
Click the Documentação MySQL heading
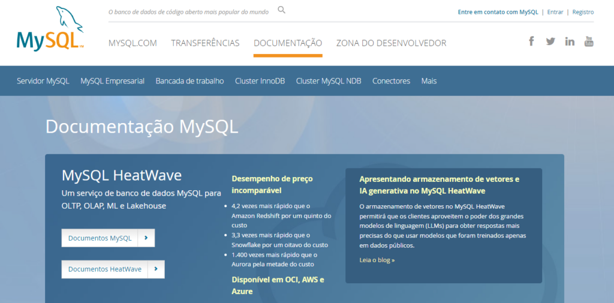pos(142,127)
